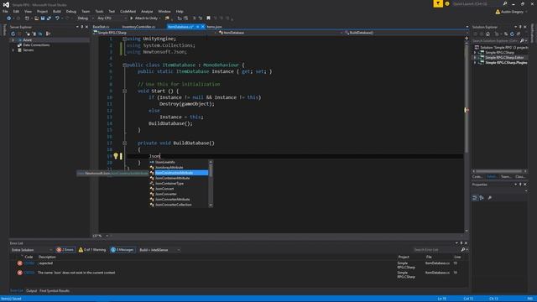This screenshot has height=302, width=537.
Task: Open the BuildDatabase() member dropdown
Action: click(405, 33)
